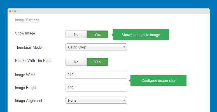Image resolution: width=217 pixels, height=112 pixels.
Task: Click the Show/hide article image tooltip
Action: click(x=141, y=35)
